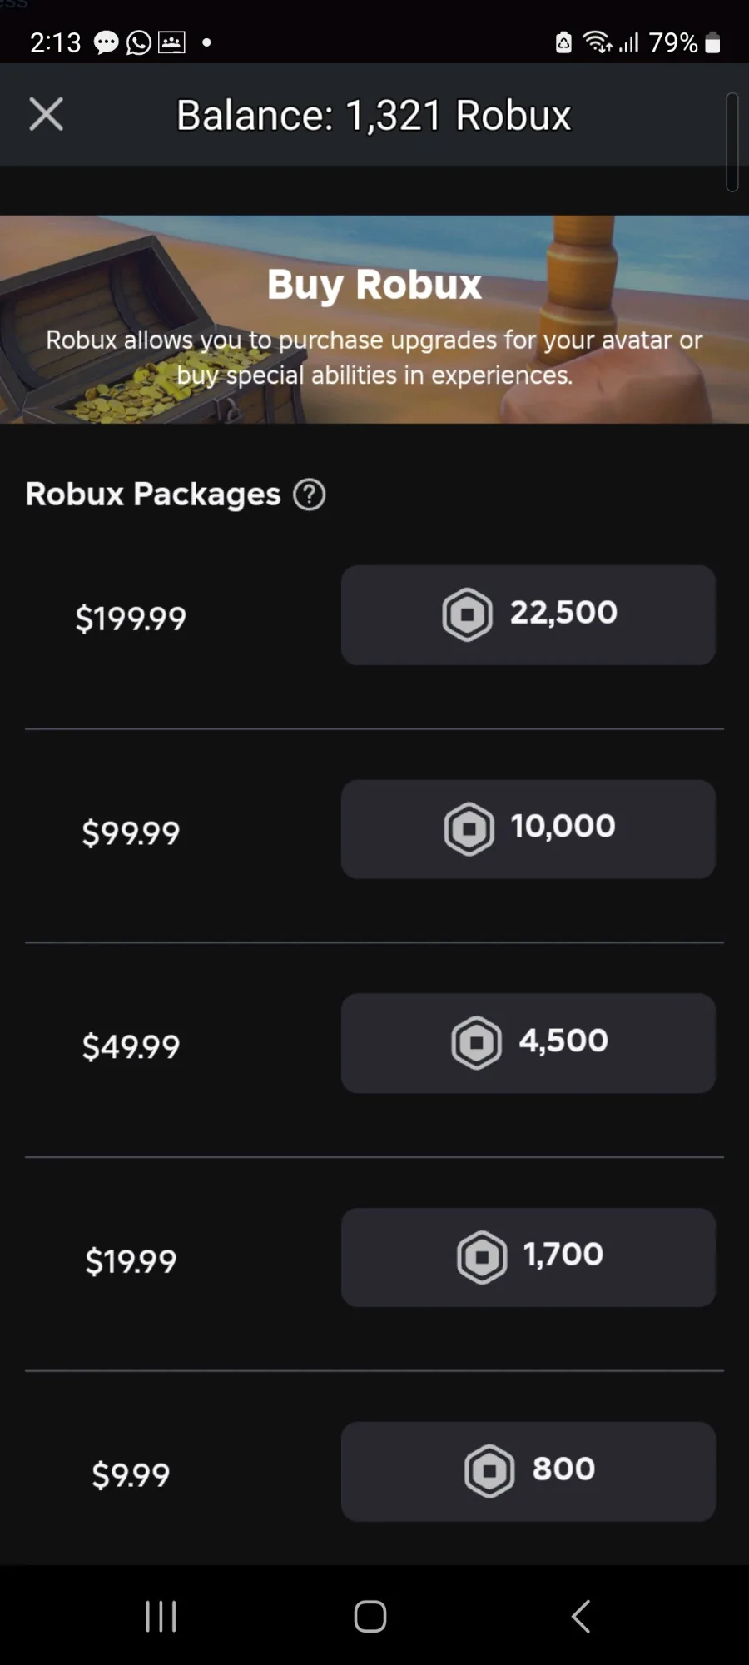Click the page scrollbar at top right
The image size is (749, 1665).
pos(732,142)
